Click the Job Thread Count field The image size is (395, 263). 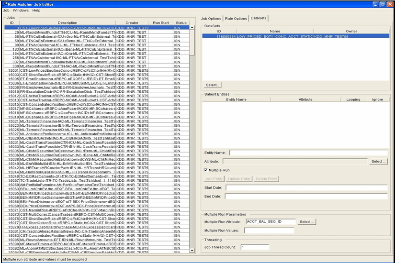tap(255, 247)
